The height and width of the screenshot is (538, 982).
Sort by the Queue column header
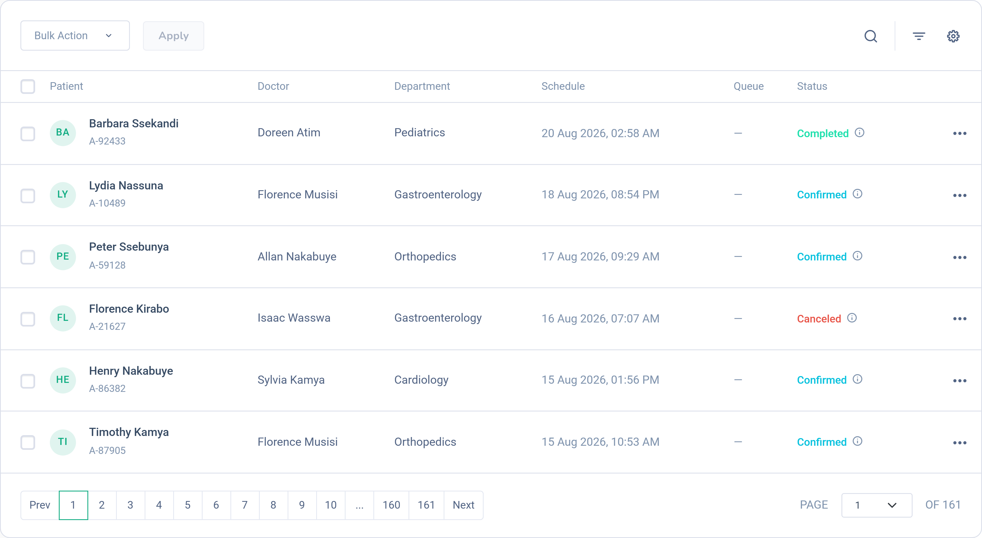click(x=749, y=86)
